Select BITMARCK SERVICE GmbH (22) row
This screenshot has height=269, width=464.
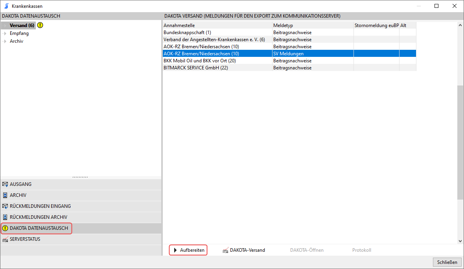click(x=289, y=68)
